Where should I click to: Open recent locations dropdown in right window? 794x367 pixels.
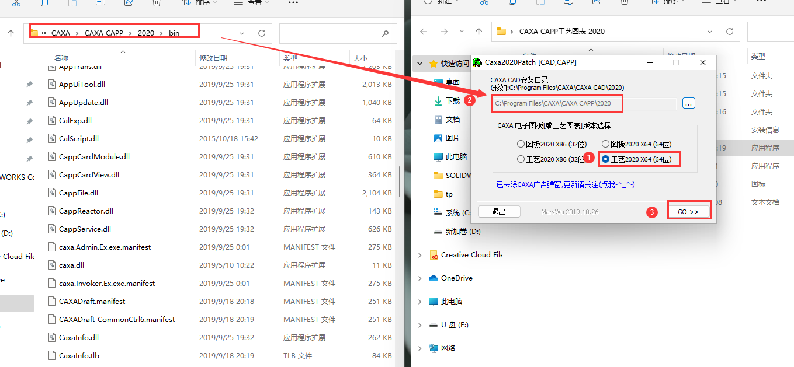462,32
